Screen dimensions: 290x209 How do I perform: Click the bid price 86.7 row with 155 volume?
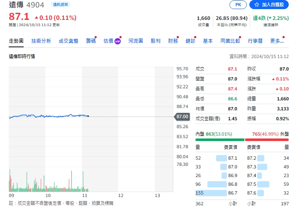216,193
